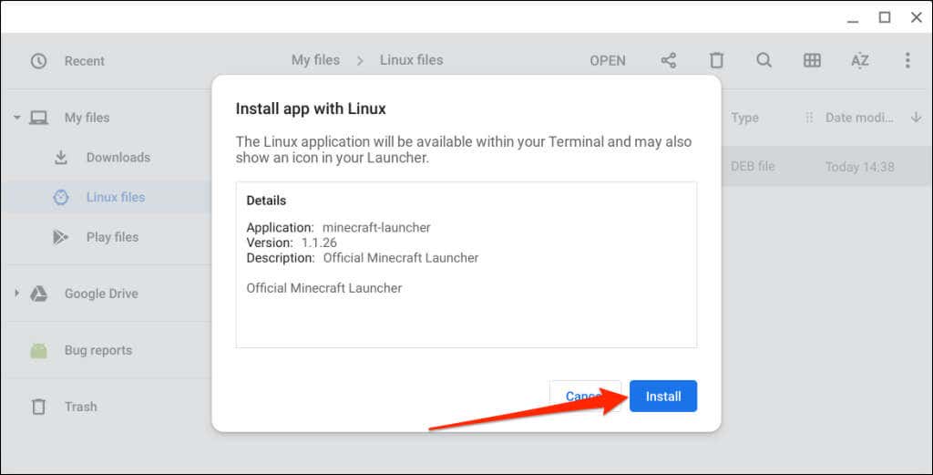This screenshot has width=933, height=475.
Task: Open the AZ sort options
Action: click(860, 60)
